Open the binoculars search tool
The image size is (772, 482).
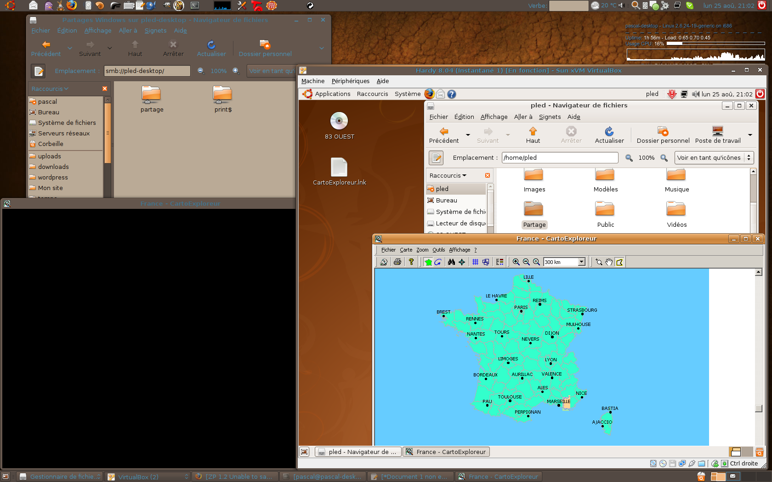click(x=452, y=262)
